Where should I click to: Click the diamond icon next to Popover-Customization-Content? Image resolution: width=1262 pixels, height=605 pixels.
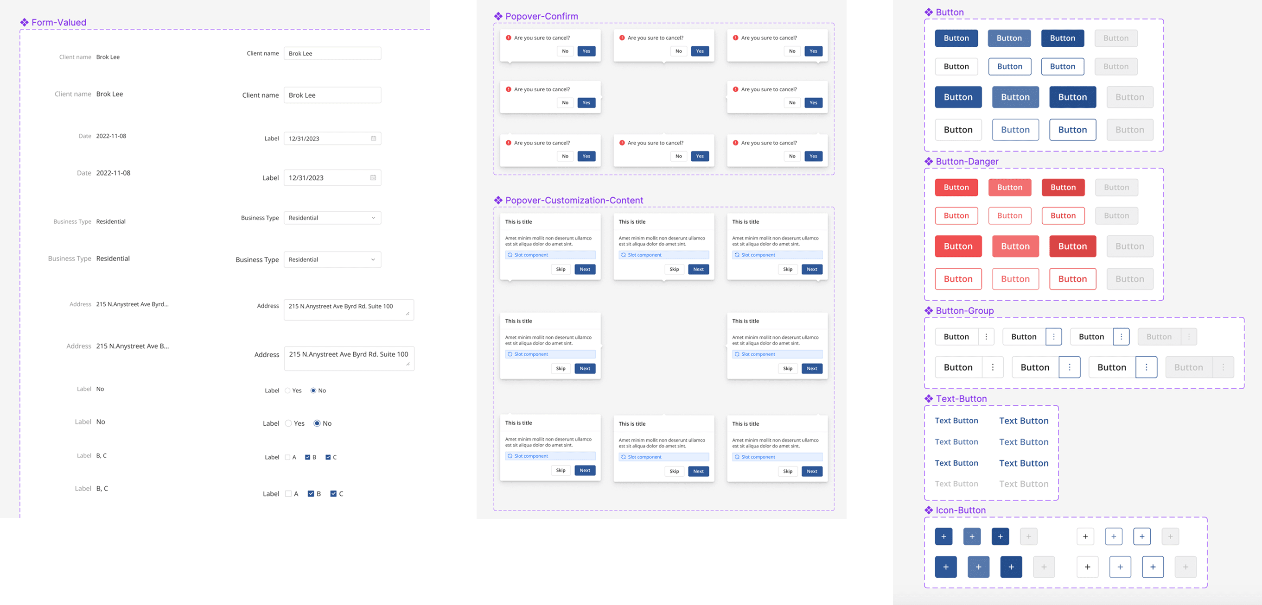(x=498, y=200)
